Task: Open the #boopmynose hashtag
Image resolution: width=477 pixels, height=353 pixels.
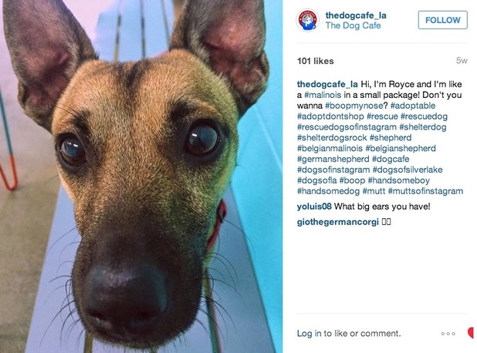Action: click(354, 106)
